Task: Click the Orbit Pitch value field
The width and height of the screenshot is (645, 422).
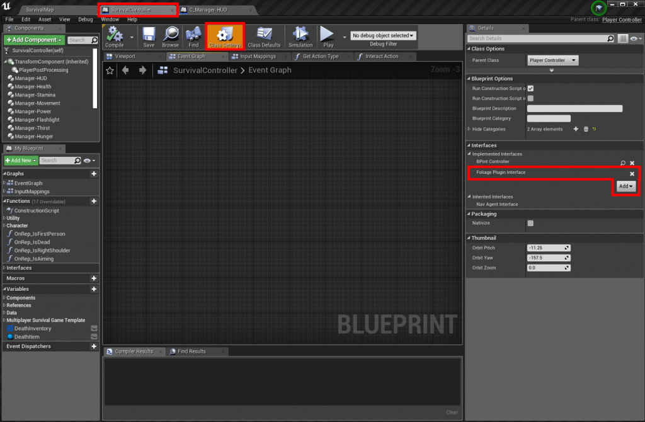Action: [548, 248]
